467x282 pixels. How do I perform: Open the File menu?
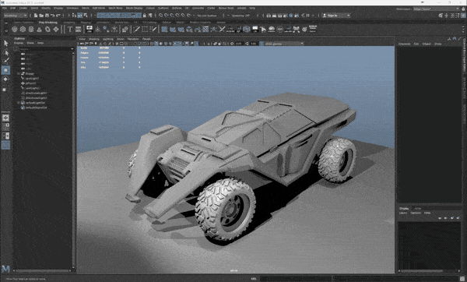pyautogui.click(x=5, y=8)
